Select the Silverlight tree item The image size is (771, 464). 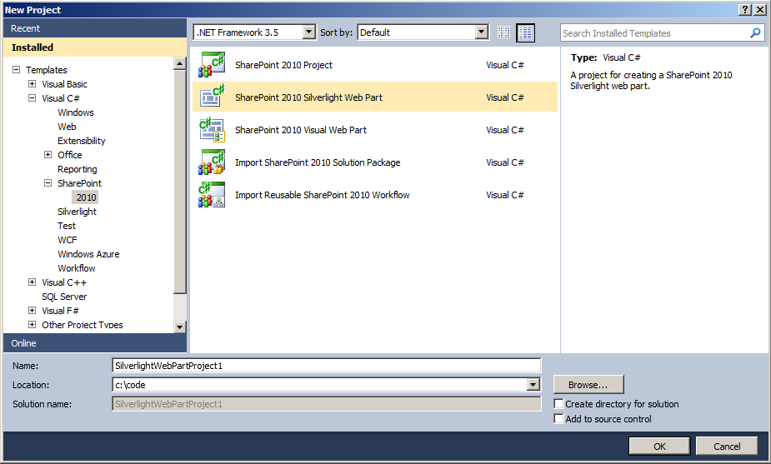coord(77,212)
